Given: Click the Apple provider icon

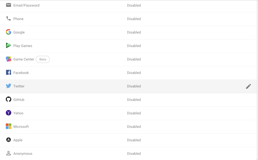Looking at the screenshot, I should [x=8, y=140].
